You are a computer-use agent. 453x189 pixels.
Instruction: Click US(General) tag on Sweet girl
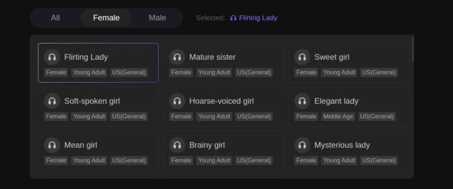[x=379, y=72]
